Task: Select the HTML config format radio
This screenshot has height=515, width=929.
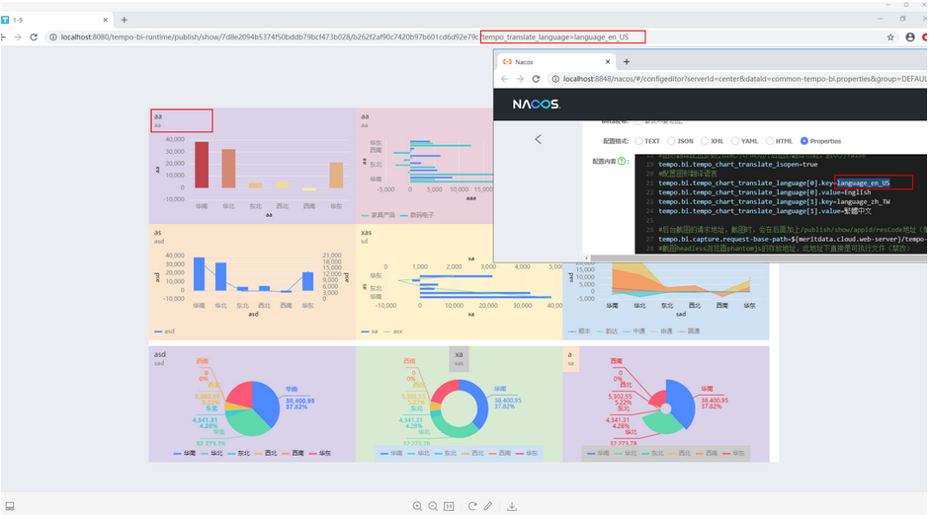Action: click(770, 141)
